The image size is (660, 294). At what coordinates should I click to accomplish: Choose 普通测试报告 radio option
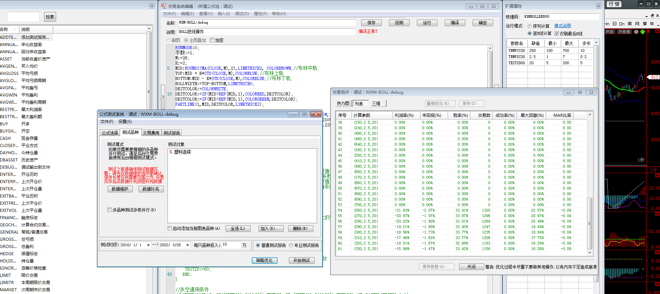(x=258, y=245)
